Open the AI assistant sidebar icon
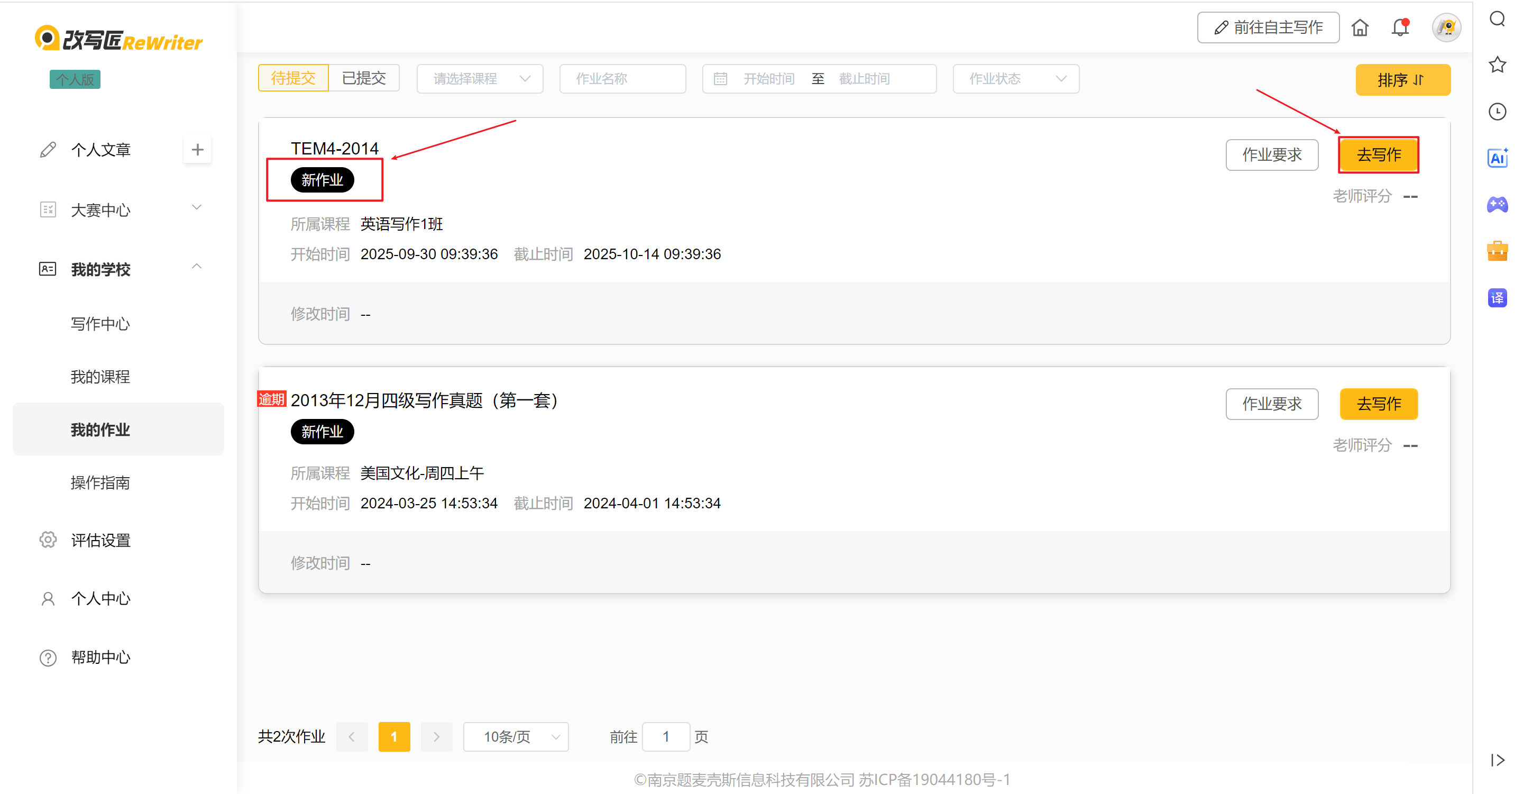This screenshot has width=1523, height=794. pyautogui.click(x=1497, y=158)
